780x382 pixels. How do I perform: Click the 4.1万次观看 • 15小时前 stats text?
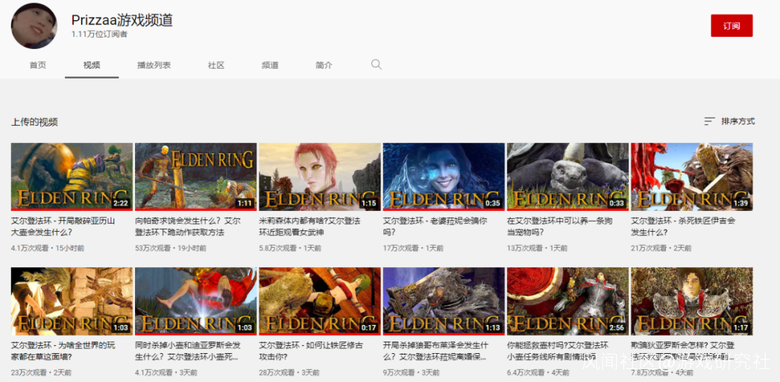pos(48,248)
